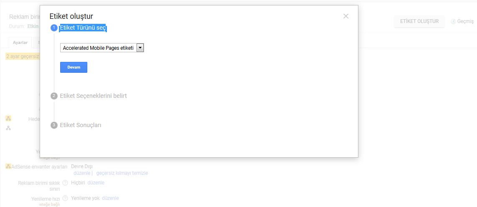Expand the Etiket Seçeneklerini belirt step
Screen dimensions: 477x207
pos(93,96)
